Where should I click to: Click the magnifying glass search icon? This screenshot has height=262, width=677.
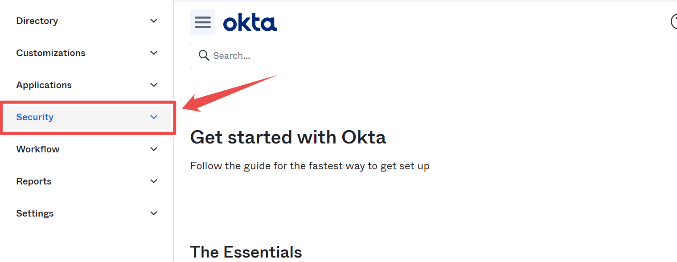pos(204,55)
